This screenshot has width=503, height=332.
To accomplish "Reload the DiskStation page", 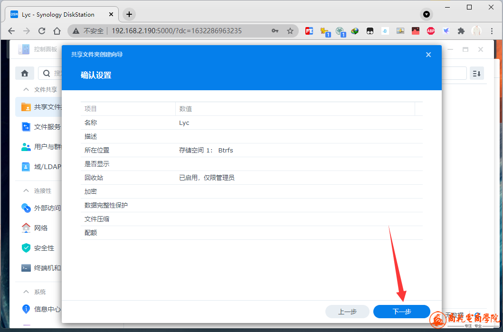I will coord(42,31).
